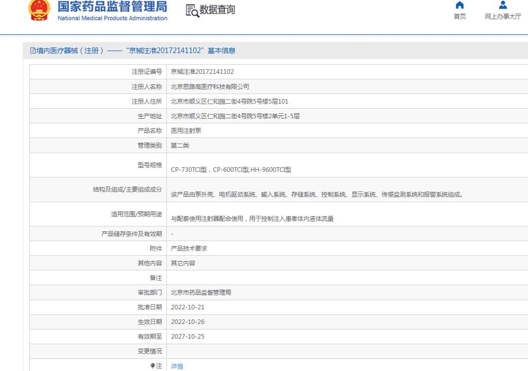This screenshot has width=528, height=371.
Task: Click the 网上办事大厅 label
Action: coord(503,17)
